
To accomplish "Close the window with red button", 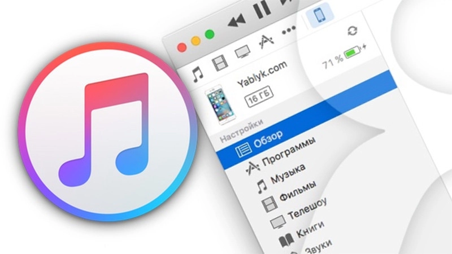I will click(x=182, y=47).
